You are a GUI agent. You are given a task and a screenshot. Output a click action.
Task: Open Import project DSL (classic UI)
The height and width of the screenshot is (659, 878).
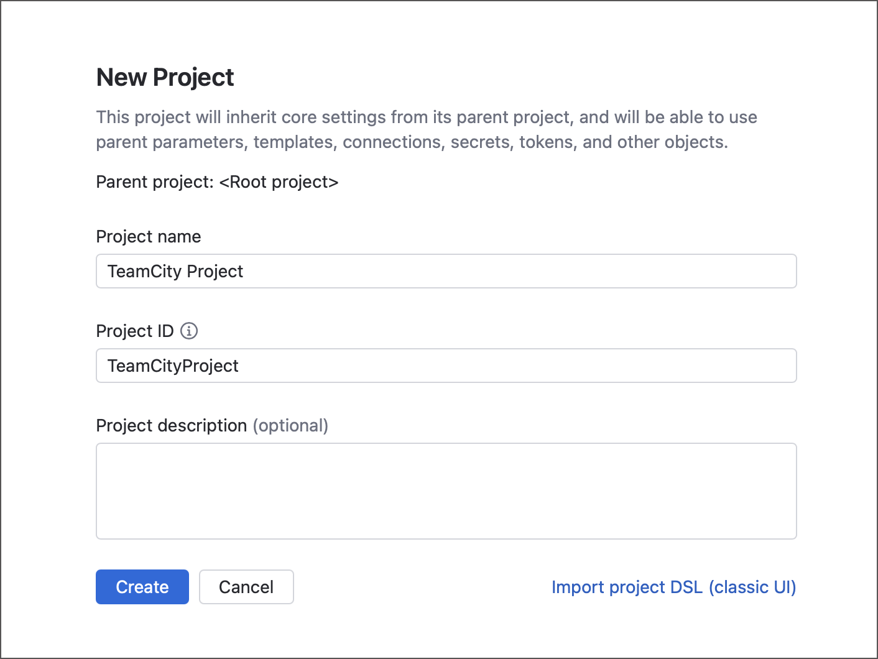click(673, 586)
